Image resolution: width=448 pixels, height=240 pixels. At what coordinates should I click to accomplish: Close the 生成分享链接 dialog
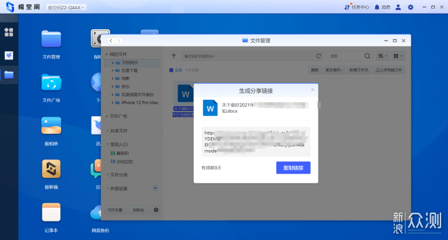click(x=312, y=90)
